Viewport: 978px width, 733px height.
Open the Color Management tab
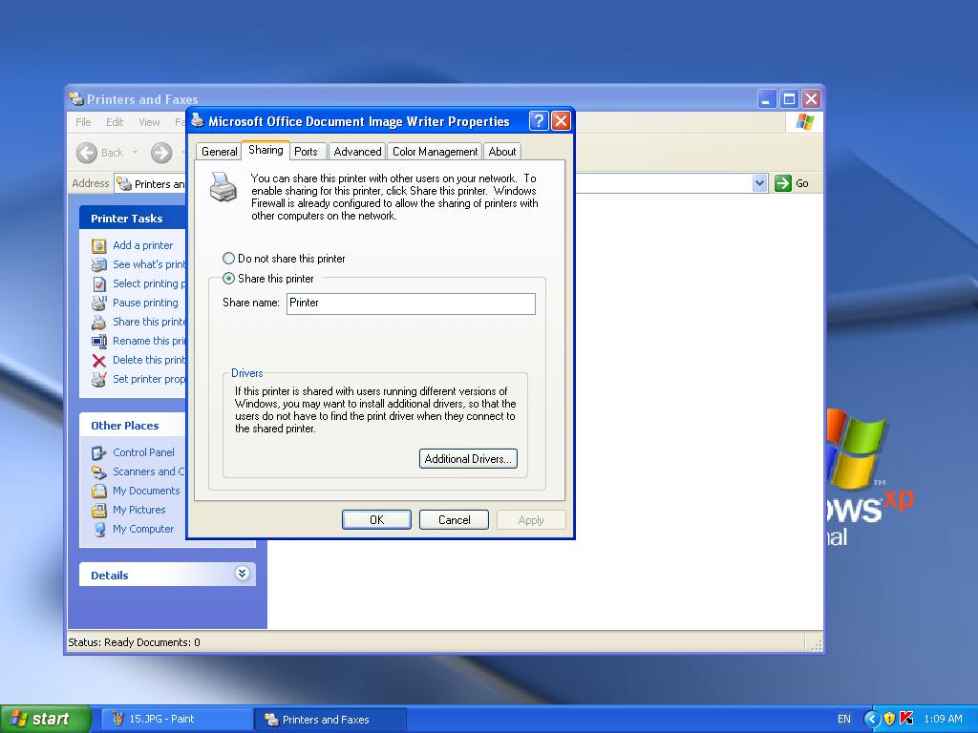(x=435, y=152)
